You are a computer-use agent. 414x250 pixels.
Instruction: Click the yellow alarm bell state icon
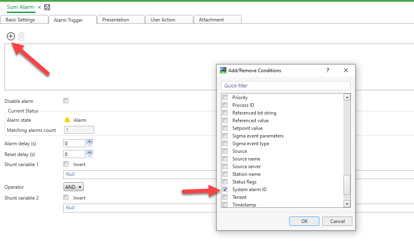(67, 120)
